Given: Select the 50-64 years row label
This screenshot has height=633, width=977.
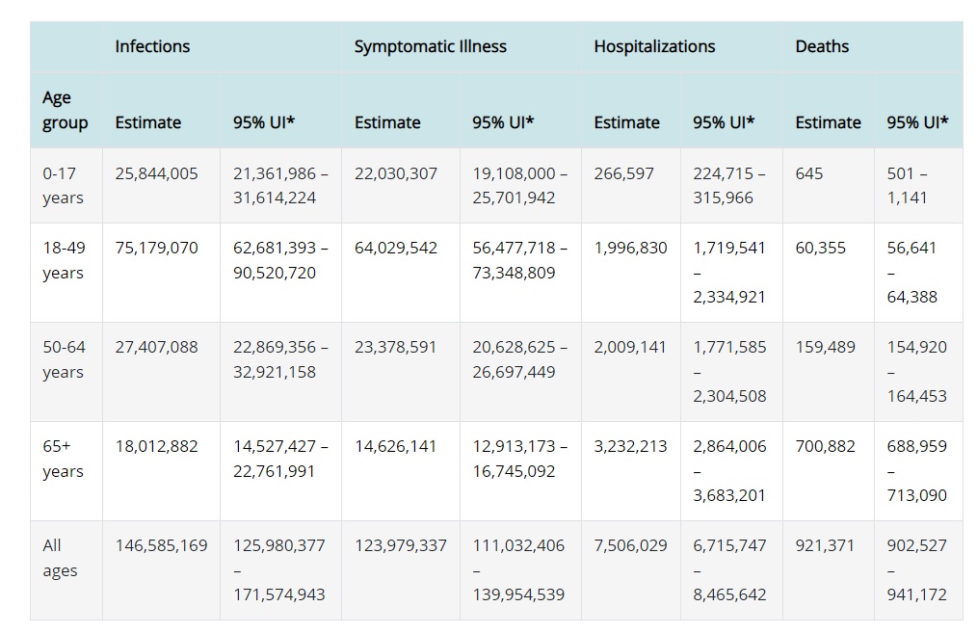Looking at the screenshot, I should coord(65,359).
